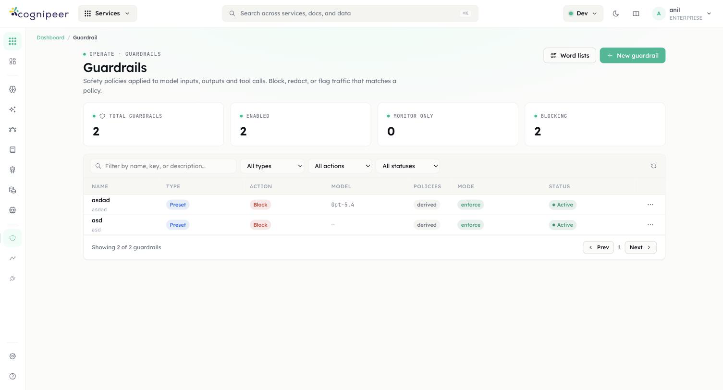
Task: Open row actions menu for asdad
Action: pyautogui.click(x=650, y=205)
